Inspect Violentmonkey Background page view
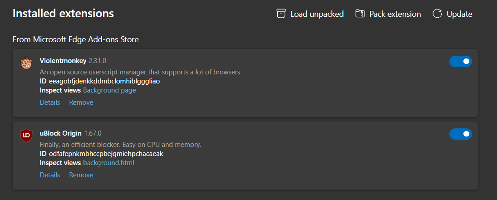The height and width of the screenshot is (200, 497). 109,90
